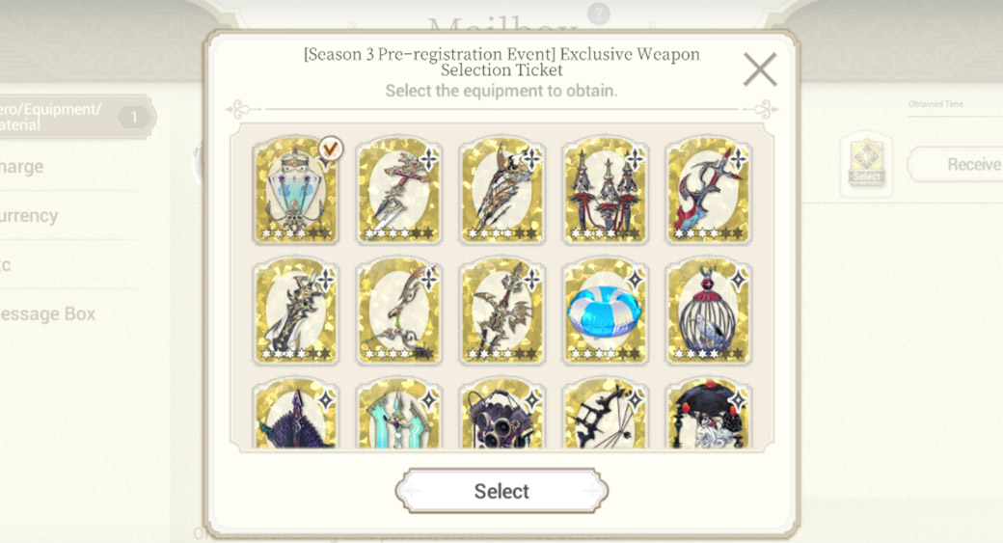Choose the purple spiked weapon card
Screen dimensions: 1003x543
coord(295,415)
